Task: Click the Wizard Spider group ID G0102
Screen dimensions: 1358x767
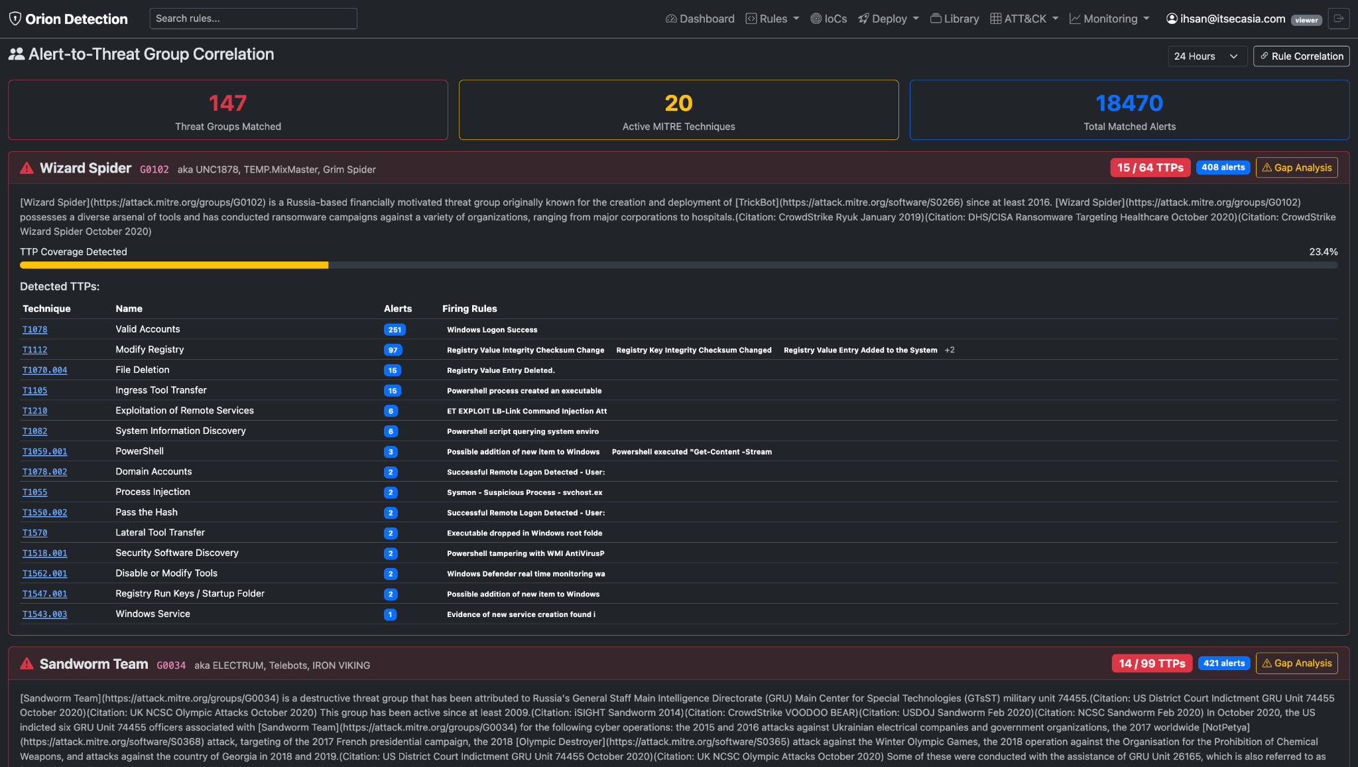Action: pyautogui.click(x=154, y=170)
